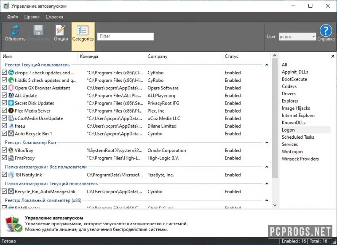Click the ALLUpdate entry icon

11,95
